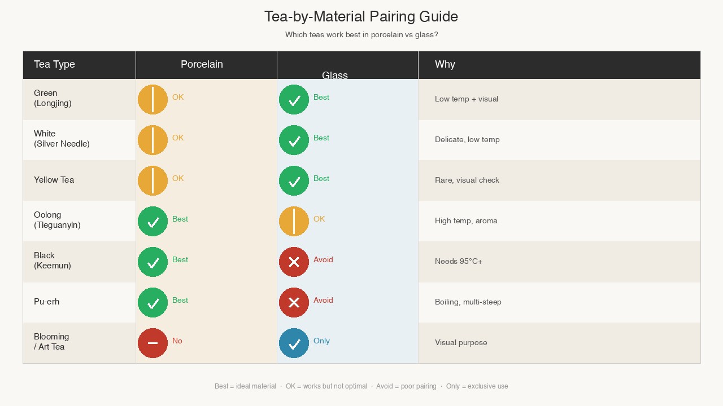This screenshot has height=406, width=723.
Task: Click the green checkmark icon in White (Silver Needle) glass
Action: pos(294,140)
